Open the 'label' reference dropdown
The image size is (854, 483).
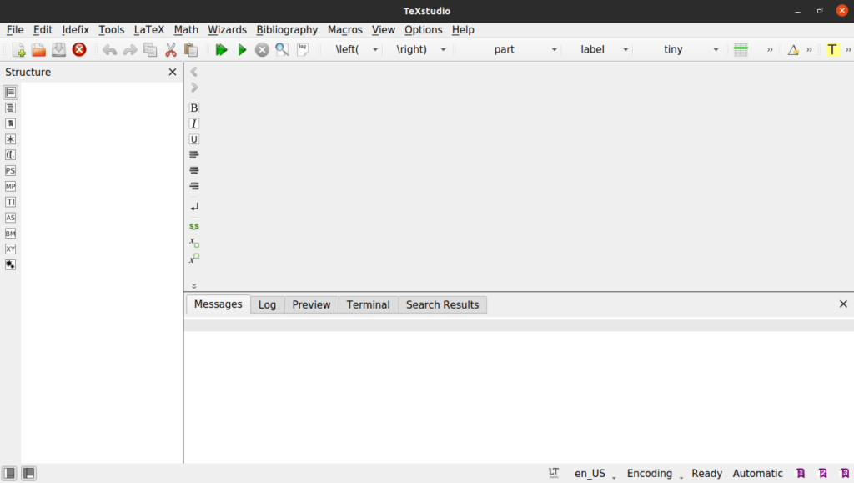point(625,49)
